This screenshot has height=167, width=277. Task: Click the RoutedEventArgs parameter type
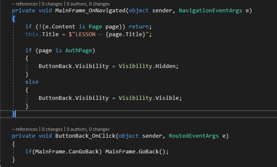(194, 136)
